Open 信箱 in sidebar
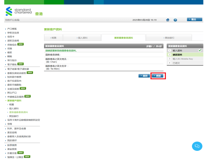The height and width of the screenshot is (159, 212). (x=10, y=124)
